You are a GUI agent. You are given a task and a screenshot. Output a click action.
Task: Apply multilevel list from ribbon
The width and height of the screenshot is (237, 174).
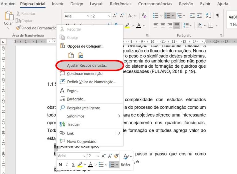[x=179, y=15]
